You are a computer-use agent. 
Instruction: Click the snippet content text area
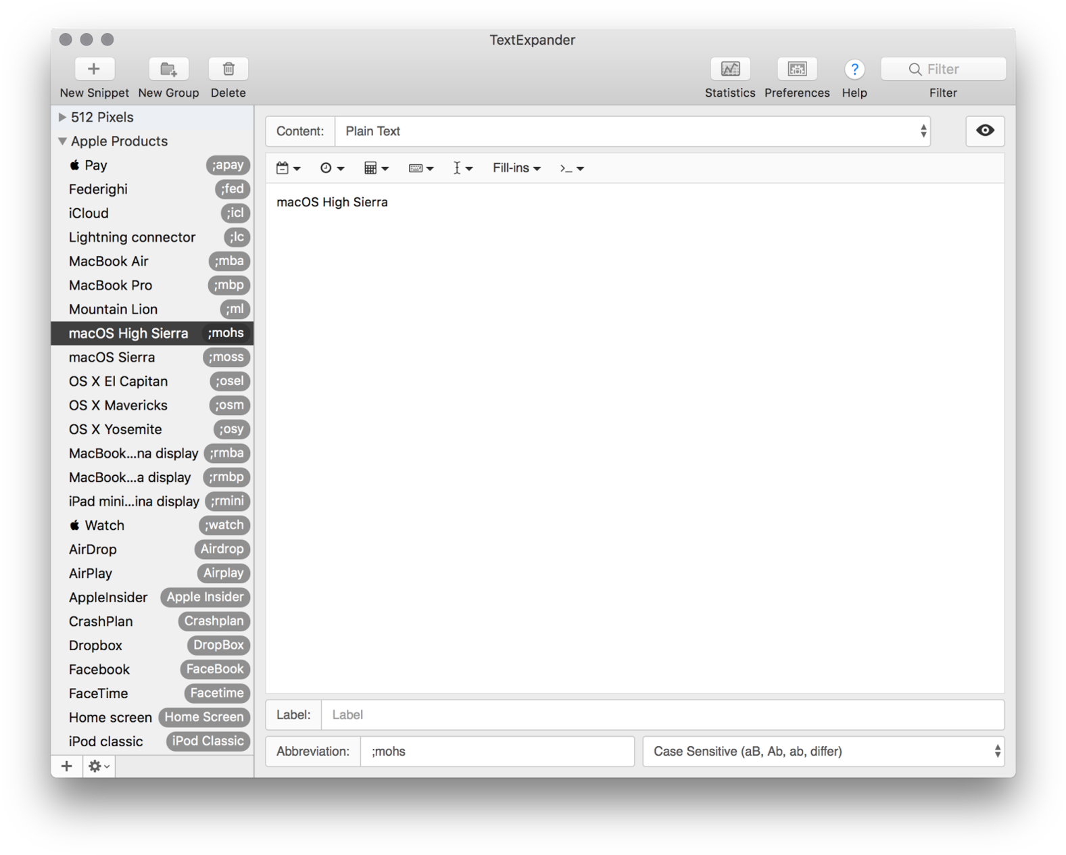(635, 438)
